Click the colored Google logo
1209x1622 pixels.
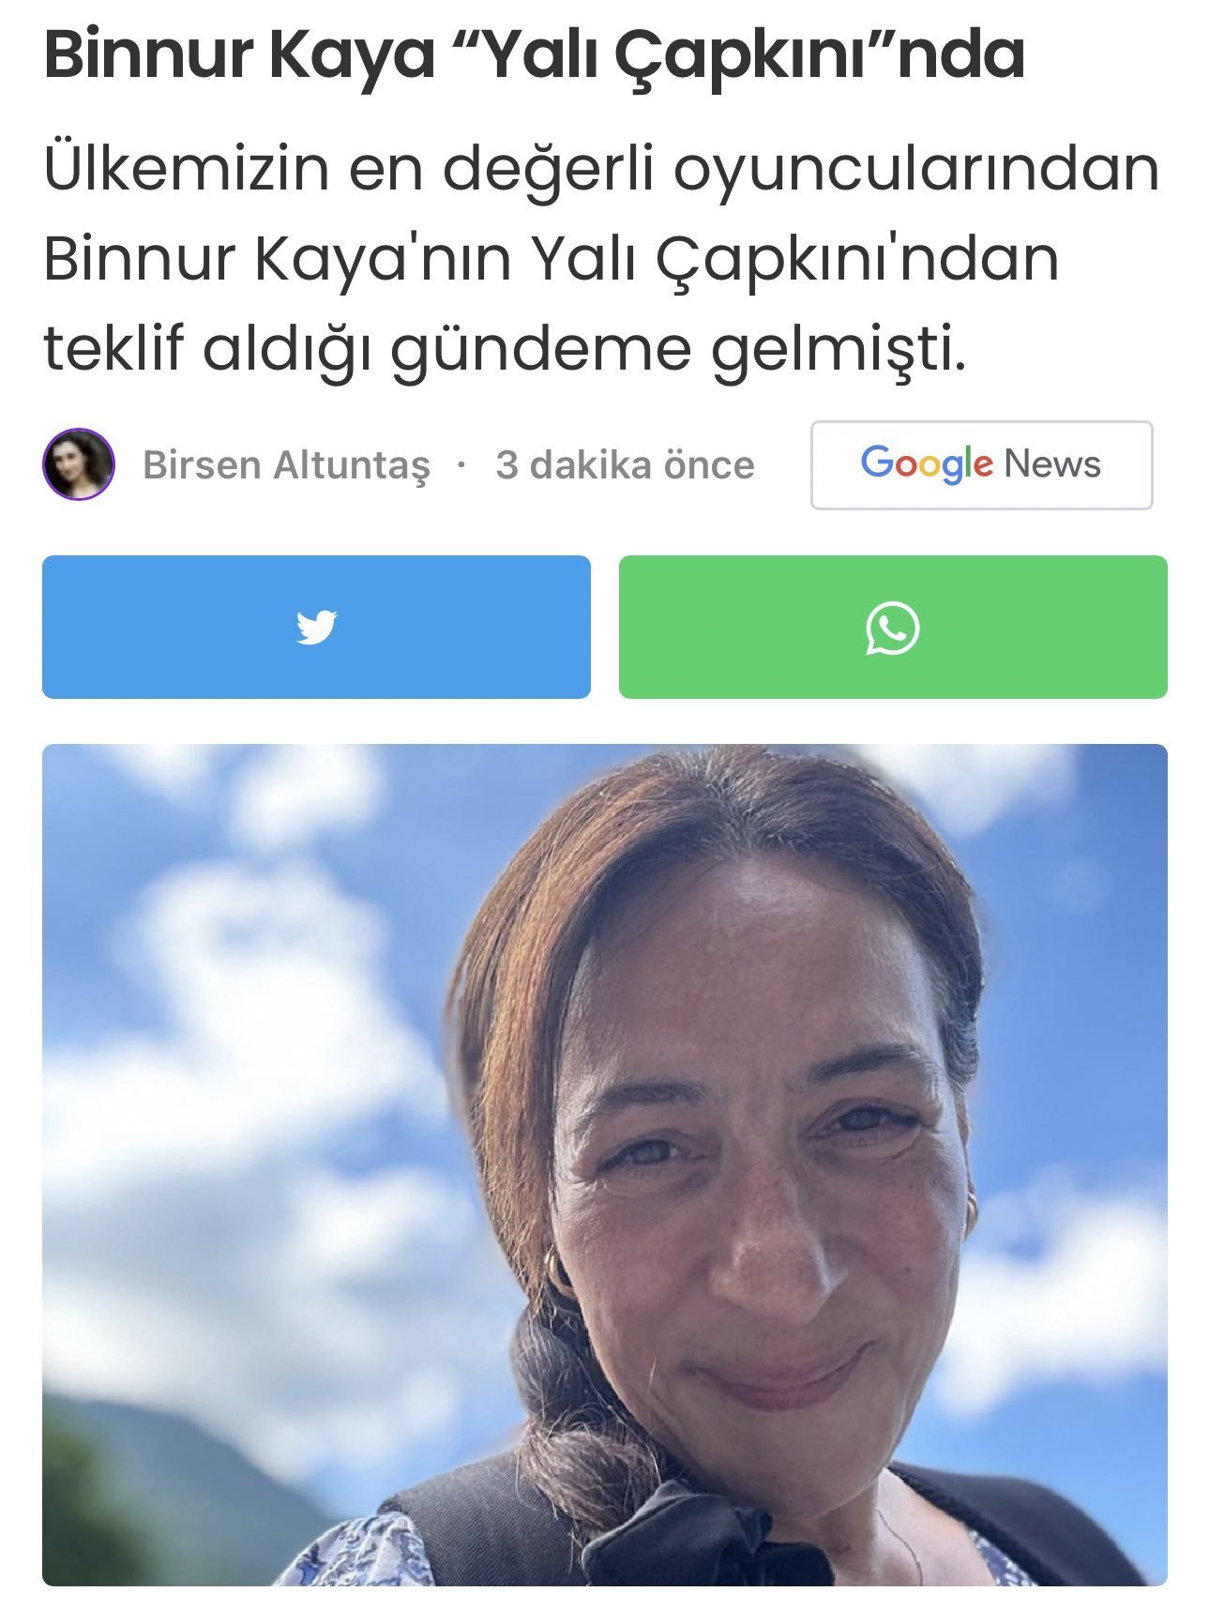tap(926, 463)
